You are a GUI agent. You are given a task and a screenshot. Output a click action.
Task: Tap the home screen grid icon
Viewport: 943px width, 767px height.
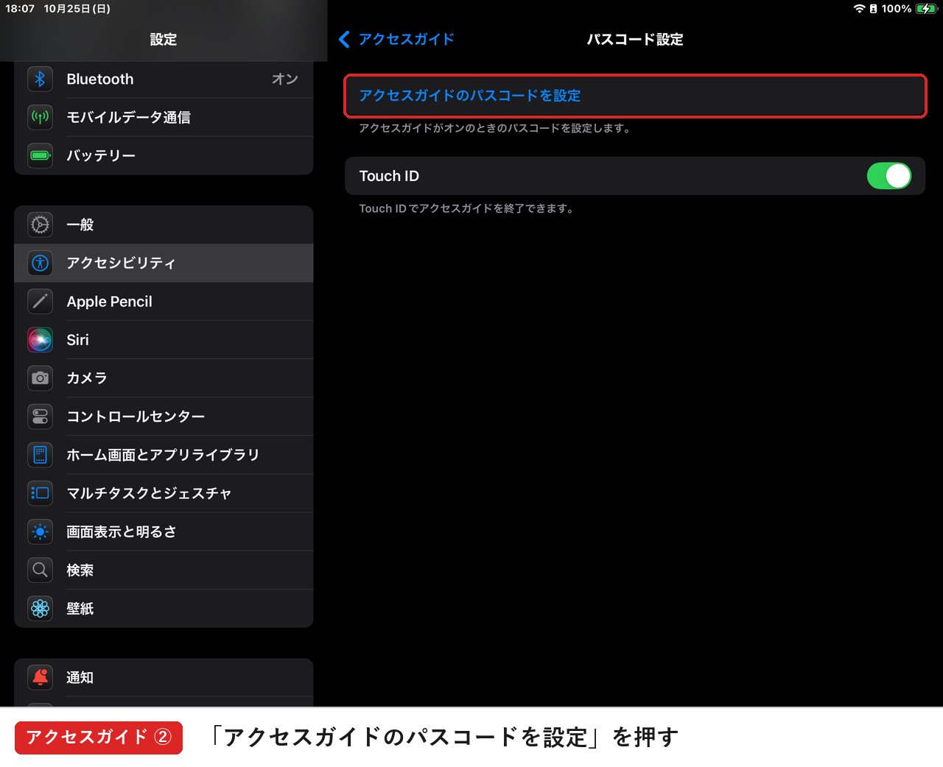pyautogui.click(x=41, y=455)
